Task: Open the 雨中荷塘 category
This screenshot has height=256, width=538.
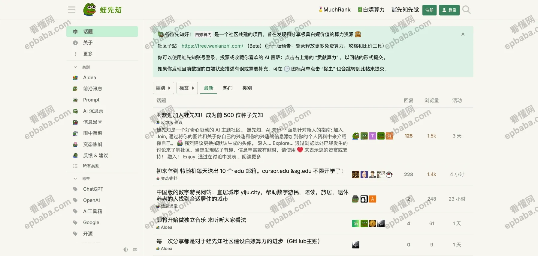Action: coord(102,133)
